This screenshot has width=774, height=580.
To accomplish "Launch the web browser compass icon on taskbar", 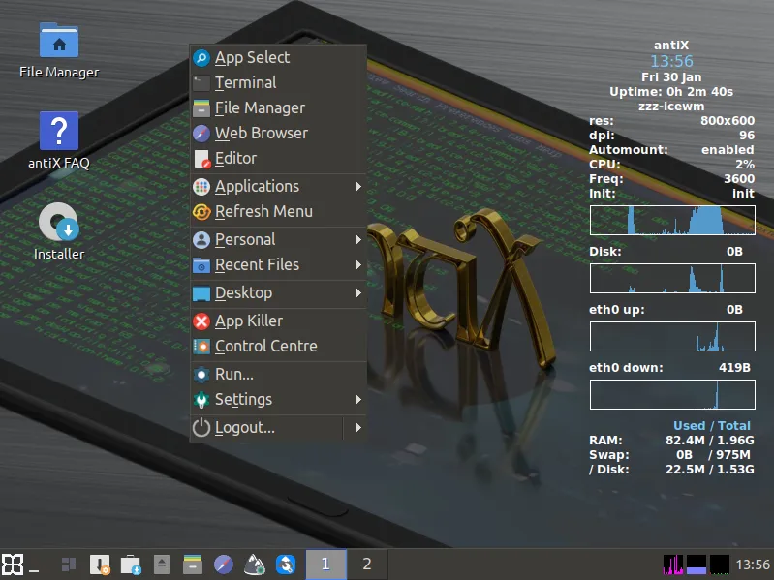I will pyautogui.click(x=224, y=565).
